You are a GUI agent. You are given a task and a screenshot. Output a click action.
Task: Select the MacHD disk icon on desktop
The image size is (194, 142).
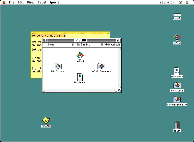click(x=177, y=15)
